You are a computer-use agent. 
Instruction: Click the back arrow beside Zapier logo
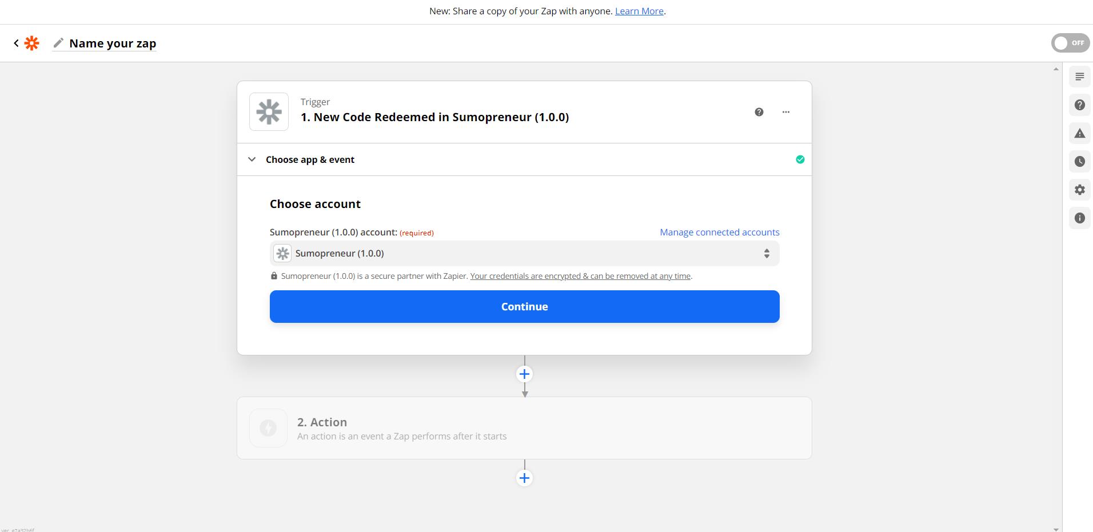pyautogui.click(x=16, y=43)
